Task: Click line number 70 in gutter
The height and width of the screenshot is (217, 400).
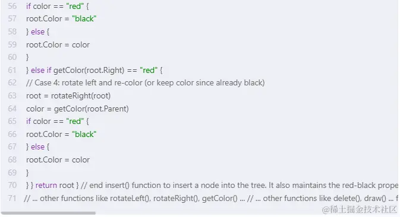Action: (12, 185)
